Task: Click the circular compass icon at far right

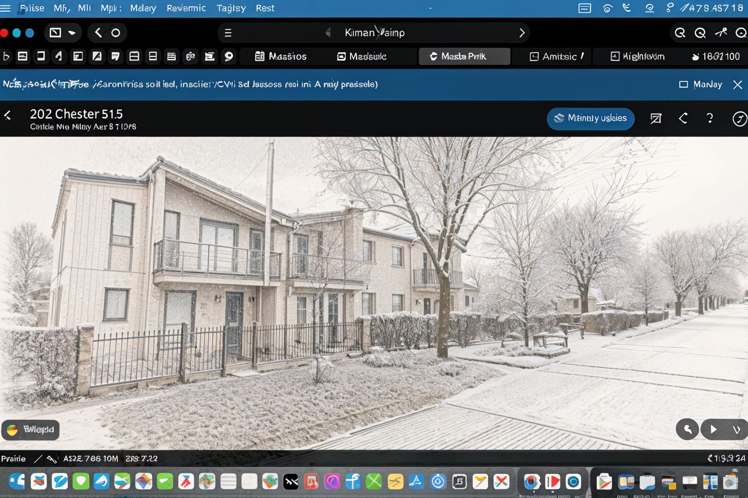Action: (739, 119)
